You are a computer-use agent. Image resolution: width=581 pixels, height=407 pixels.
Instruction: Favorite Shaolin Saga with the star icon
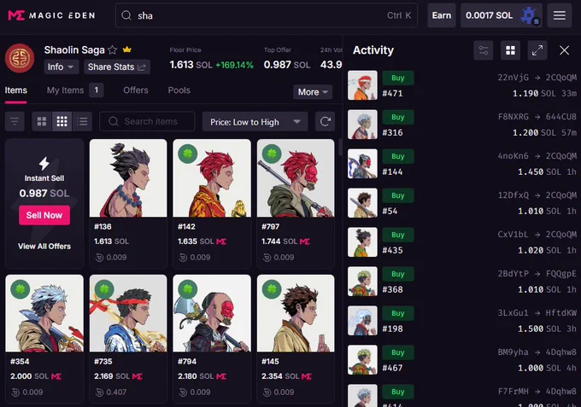pyautogui.click(x=113, y=49)
